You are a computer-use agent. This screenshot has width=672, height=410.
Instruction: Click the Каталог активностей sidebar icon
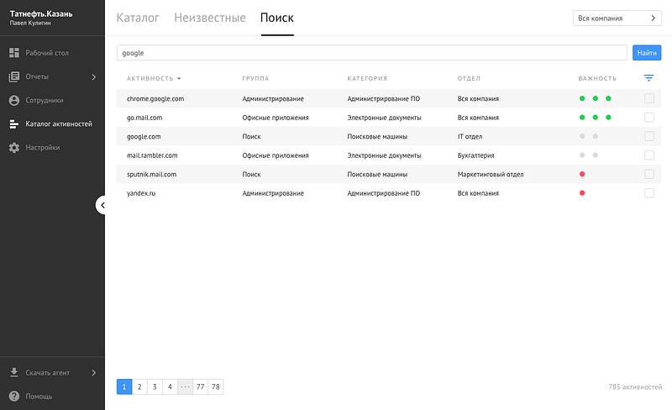(14, 124)
